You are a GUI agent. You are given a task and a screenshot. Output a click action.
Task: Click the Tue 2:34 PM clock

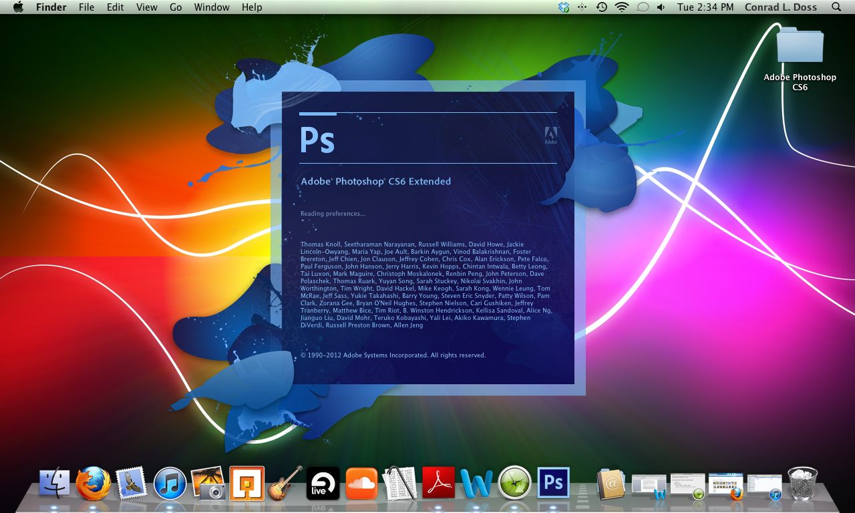point(705,7)
